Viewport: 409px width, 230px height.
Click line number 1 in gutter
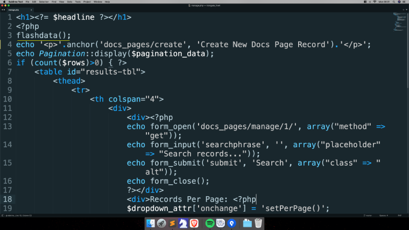tap(10, 17)
